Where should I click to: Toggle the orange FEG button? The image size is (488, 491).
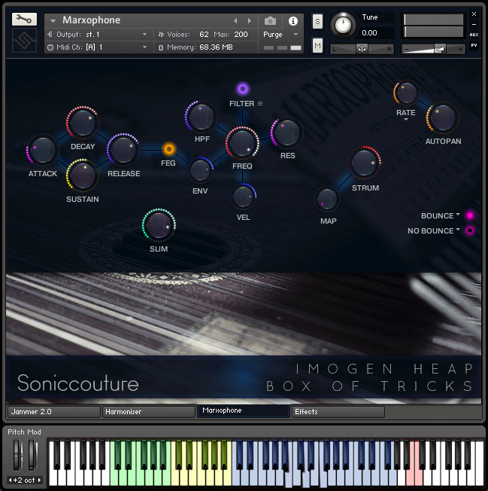coord(169,149)
